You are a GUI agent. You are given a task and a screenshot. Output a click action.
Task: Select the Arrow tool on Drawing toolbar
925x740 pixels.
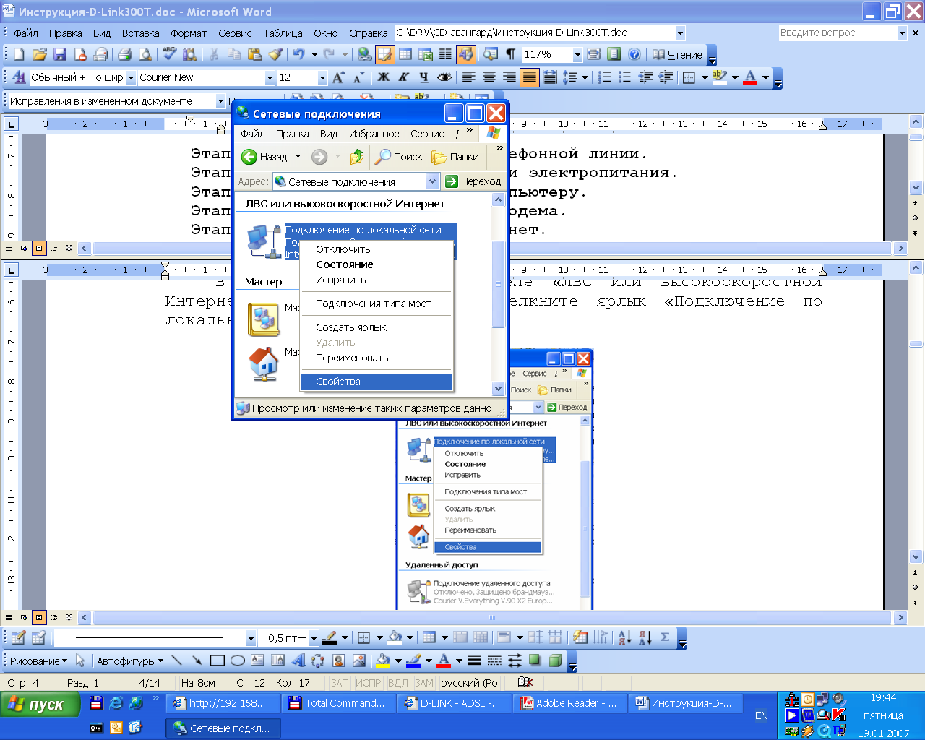(x=197, y=661)
